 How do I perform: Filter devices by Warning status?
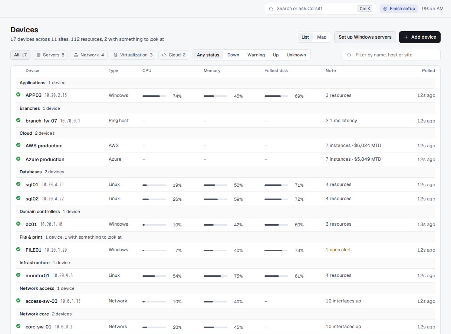[256, 55]
